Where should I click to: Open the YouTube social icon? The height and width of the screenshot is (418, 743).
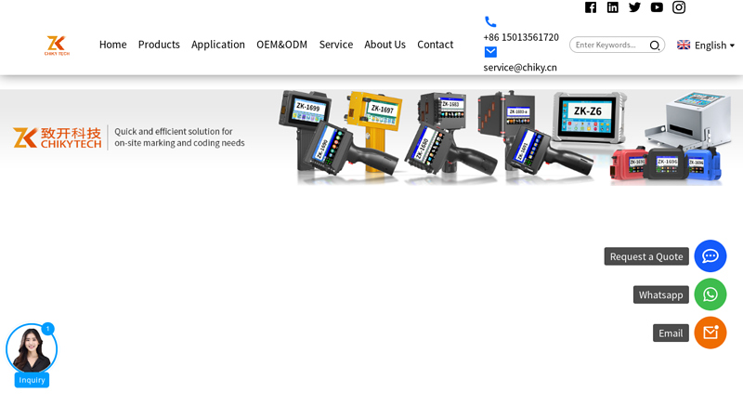tap(657, 7)
